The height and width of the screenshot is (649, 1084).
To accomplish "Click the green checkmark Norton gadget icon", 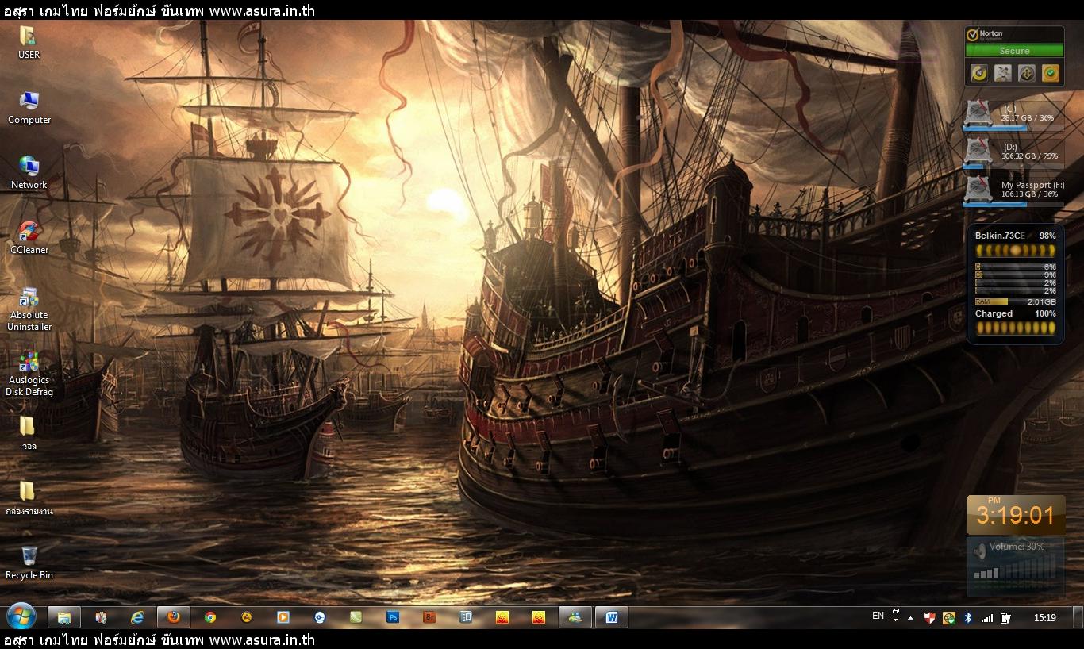I will click(1051, 74).
